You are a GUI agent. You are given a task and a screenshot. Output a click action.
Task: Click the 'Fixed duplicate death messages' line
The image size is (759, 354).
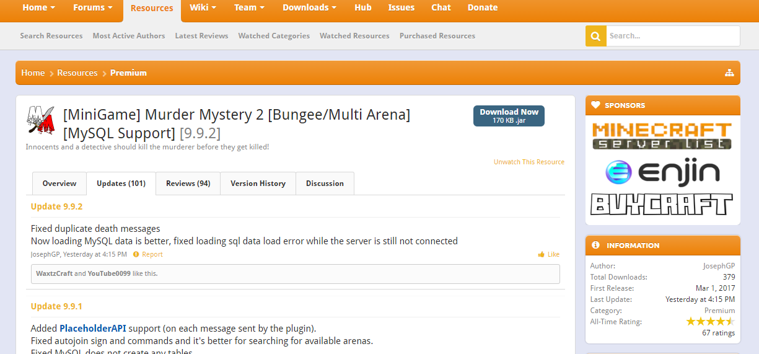point(95,229)
